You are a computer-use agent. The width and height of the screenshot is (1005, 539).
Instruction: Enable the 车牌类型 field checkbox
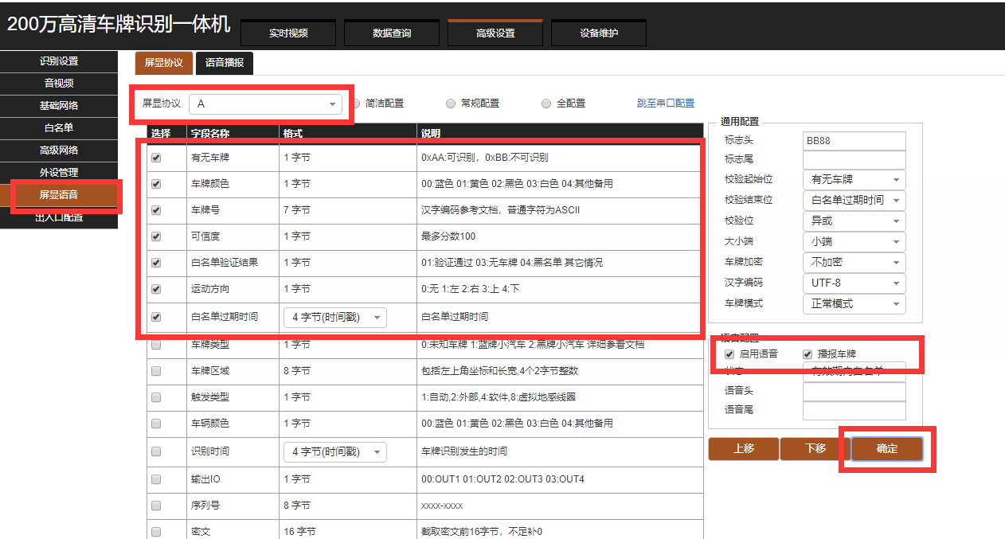coord(156,345)
